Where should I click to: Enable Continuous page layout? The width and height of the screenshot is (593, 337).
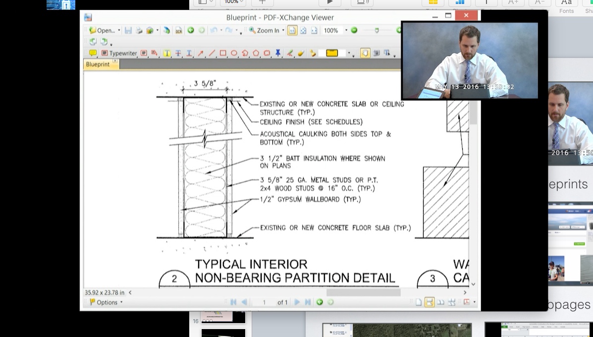click(430, 302)
